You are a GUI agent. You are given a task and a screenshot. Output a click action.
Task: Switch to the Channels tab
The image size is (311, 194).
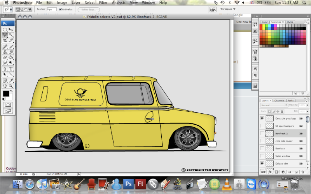pyautogui.click(x=279, y=100)
